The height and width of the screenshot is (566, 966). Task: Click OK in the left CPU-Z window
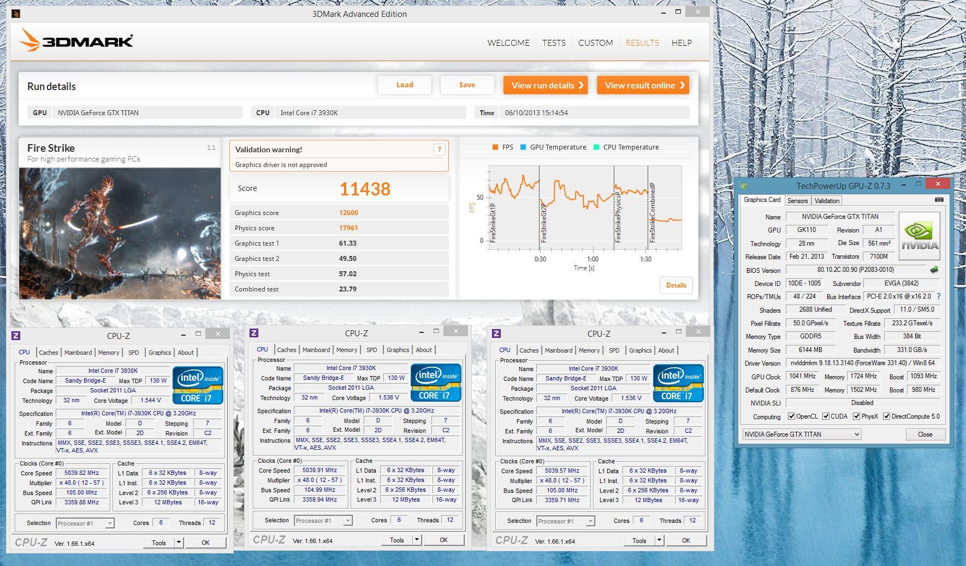[x=205, y=543]
